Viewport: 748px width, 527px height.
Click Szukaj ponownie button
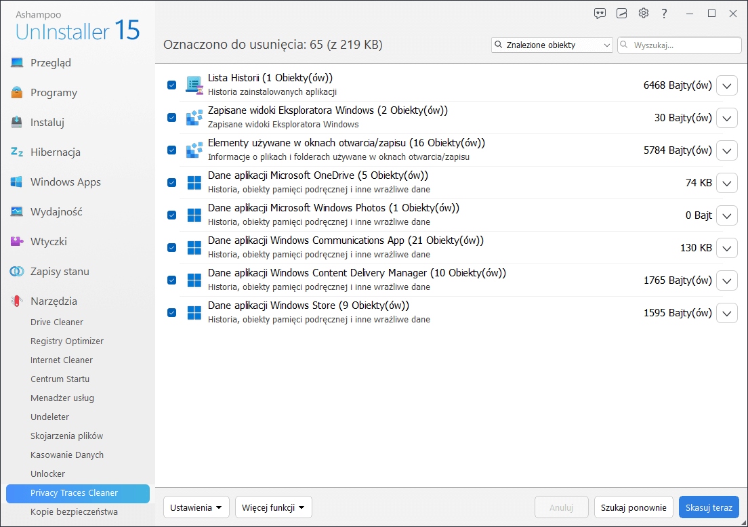pos(633,507)
